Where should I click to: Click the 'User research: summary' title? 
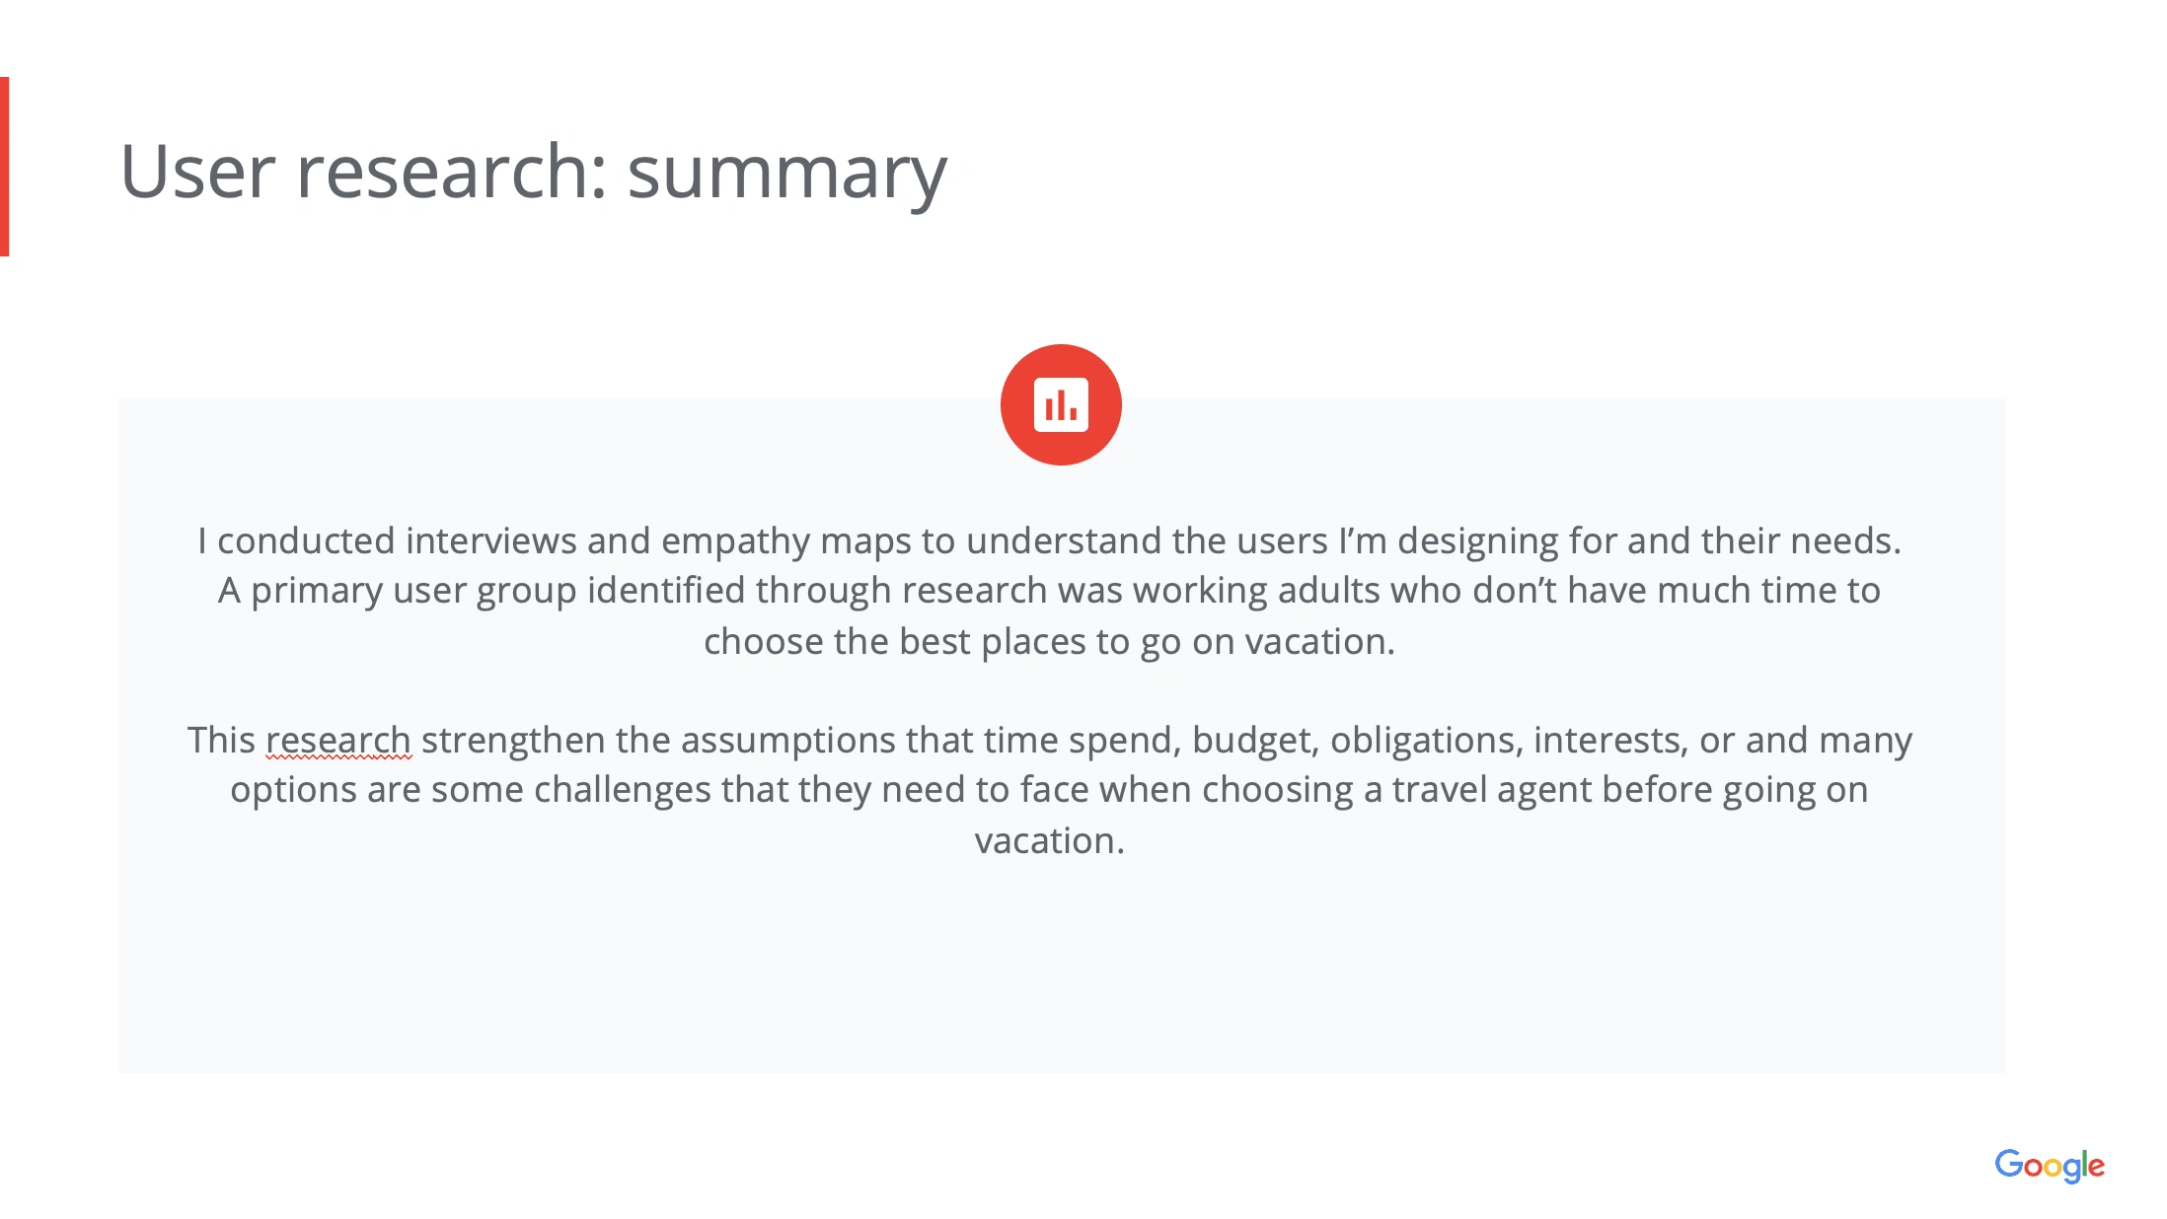pyautogui.click(x=533, y=172)
